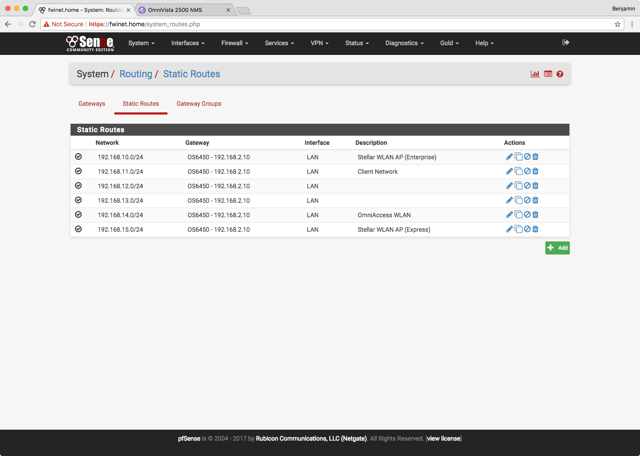
Task: Open the red help question mark icon
Action: coord(560,74)
